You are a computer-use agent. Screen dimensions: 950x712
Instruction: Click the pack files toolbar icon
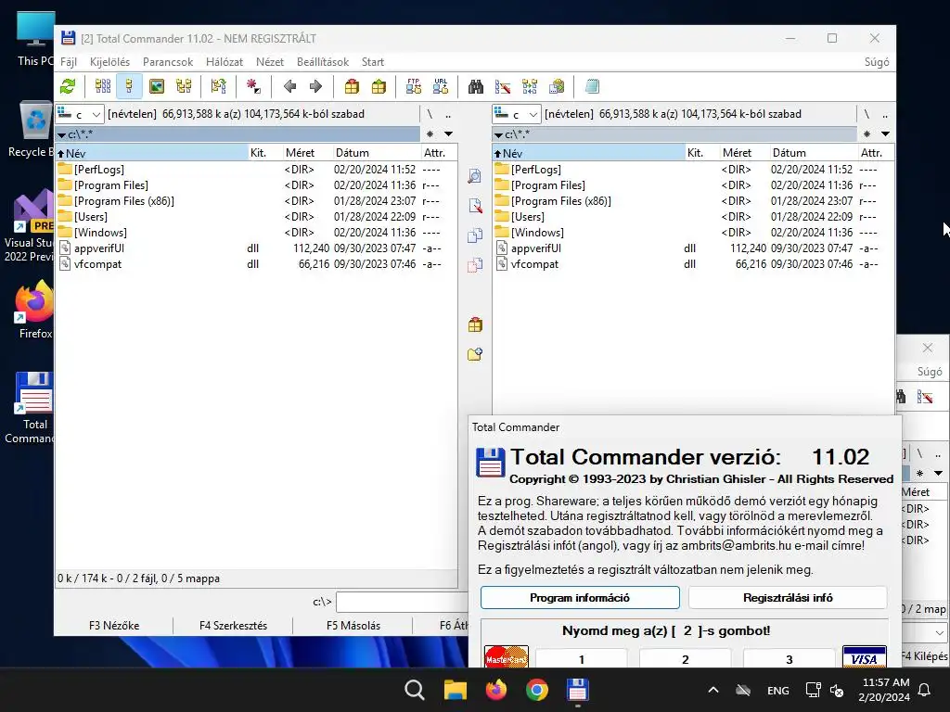[x=352, y=86]
